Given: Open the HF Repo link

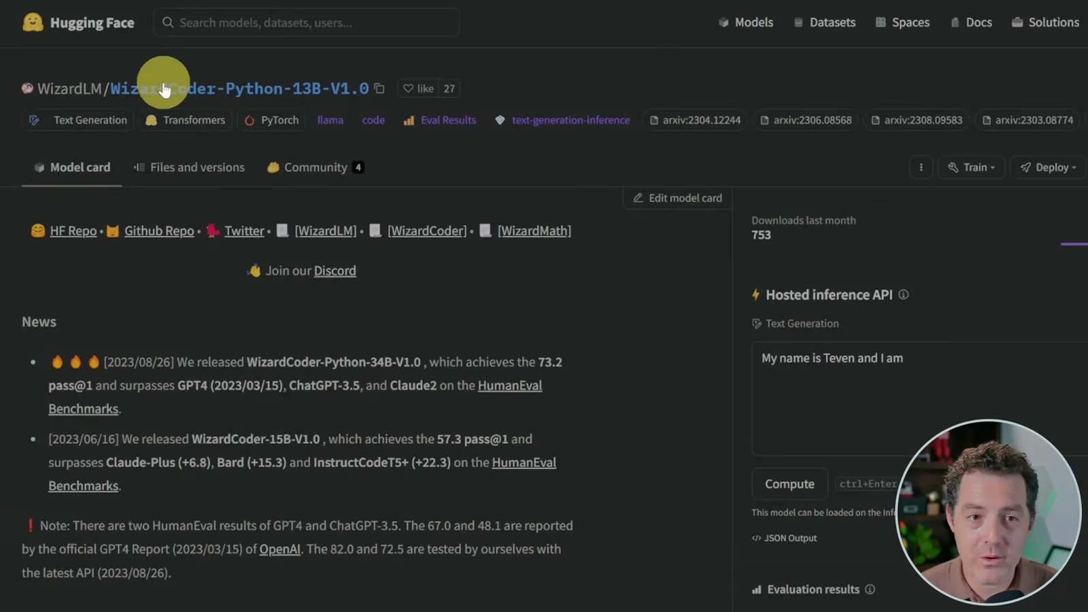Looking at the screenshot, I should pyautogui.click(x=73, y=231).
